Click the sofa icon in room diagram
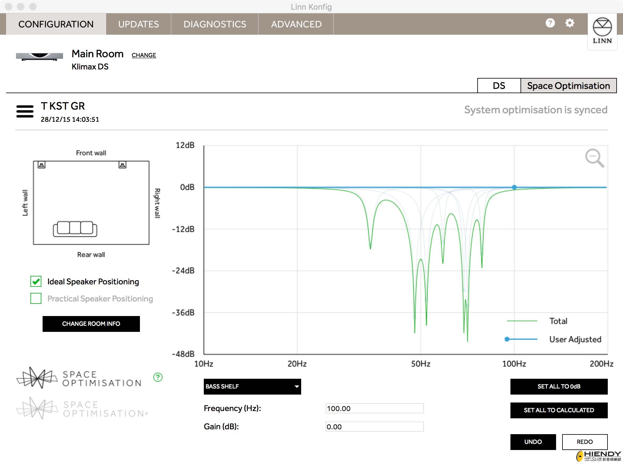623x464 pixels. [75, 229]
